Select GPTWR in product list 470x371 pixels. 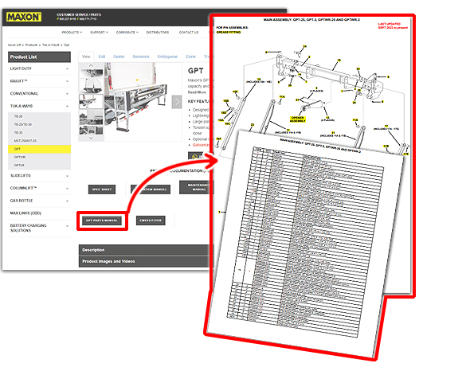pyautogui.click(x=39, y=157)
